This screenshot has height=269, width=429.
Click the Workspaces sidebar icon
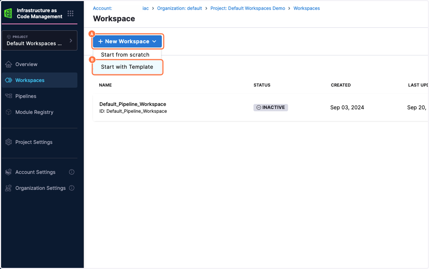(9, 80)
